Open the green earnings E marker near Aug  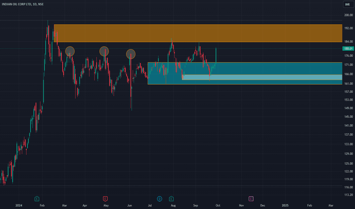171,199
